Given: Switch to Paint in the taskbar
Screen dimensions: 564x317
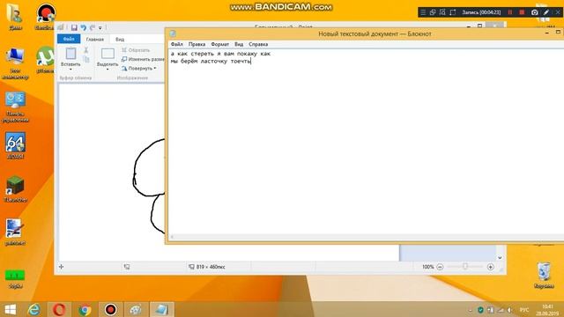Looking at the screenshot, I should tap(136, 310).
